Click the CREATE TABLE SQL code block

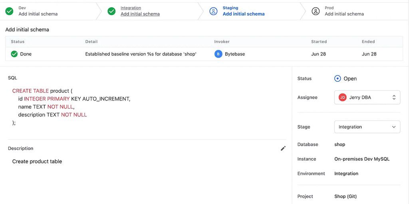point(71,107)
